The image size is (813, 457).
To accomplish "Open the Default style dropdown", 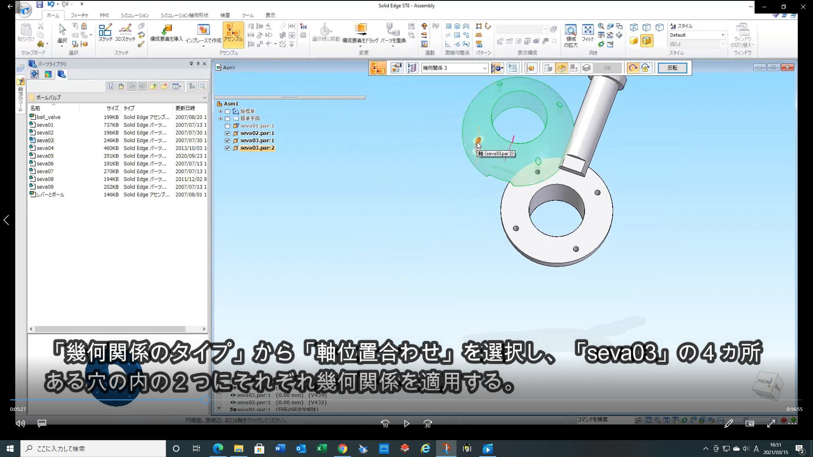I will 722,35.
